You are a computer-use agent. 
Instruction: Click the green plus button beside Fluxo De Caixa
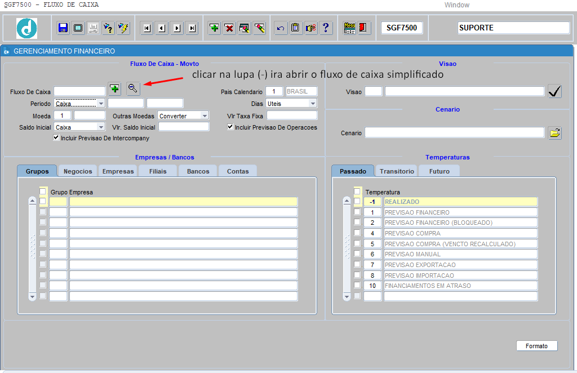114,88
